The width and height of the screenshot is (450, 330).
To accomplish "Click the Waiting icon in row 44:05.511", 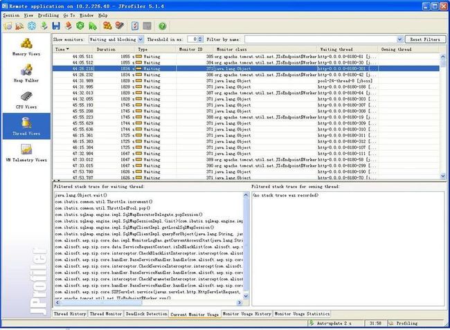I will click(138, 57).
